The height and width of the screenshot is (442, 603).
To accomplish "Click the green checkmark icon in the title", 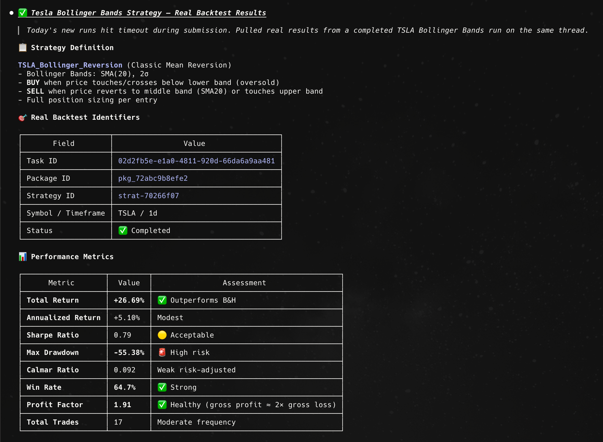I will pyautogui.click(x=23, y=13).
